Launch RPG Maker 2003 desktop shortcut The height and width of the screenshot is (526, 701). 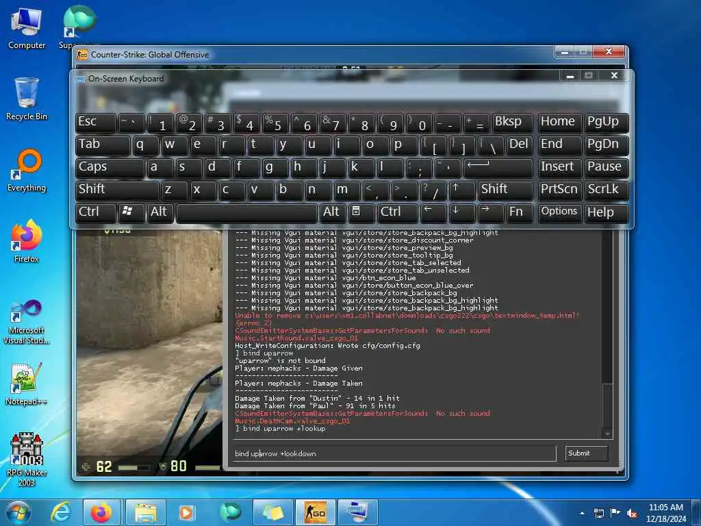[27, 460]
